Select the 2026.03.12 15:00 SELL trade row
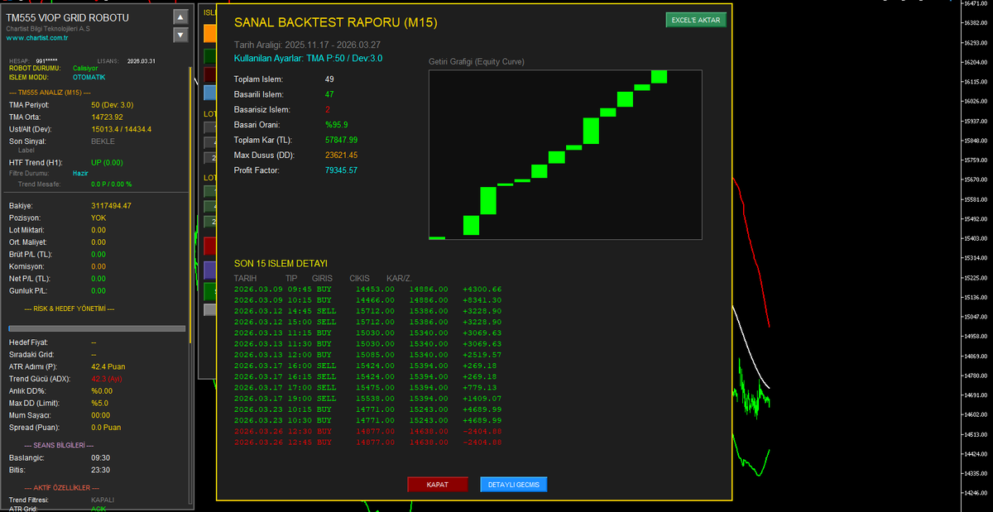This screenshot has width=993, height=512. click(x=368, y=322)
